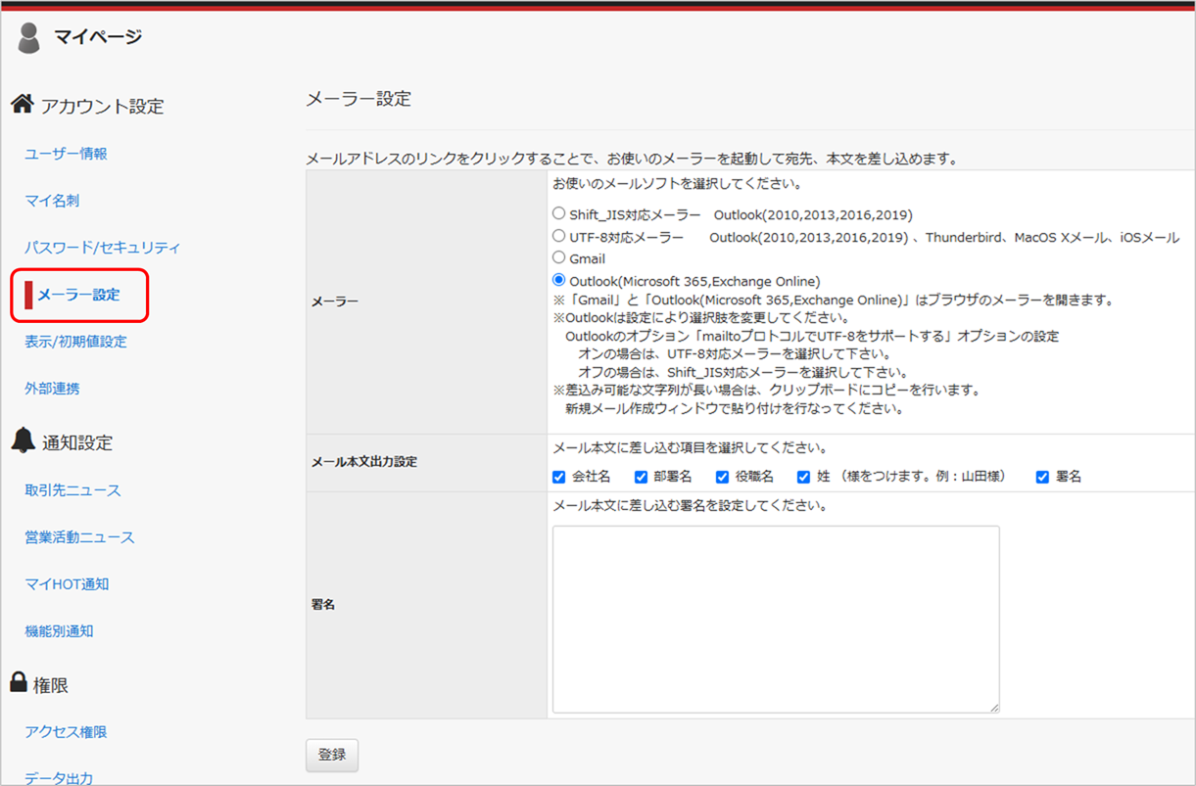This screenshot has height=786, width=1196.
Task: Toggle the 署名 checkbox
Action: point(1041,477)
